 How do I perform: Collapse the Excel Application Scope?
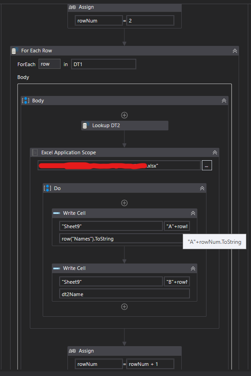pyautogui.click(x=215, y=152)
